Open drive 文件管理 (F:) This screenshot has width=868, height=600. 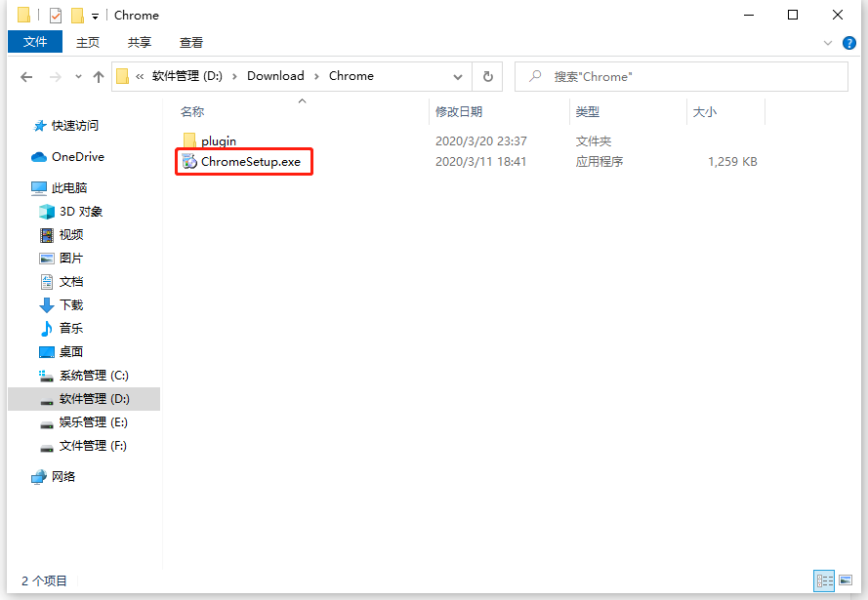(x=83, y=446)
